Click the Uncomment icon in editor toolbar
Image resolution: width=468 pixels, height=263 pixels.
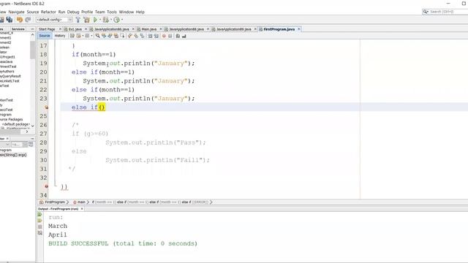click(184, 36)
